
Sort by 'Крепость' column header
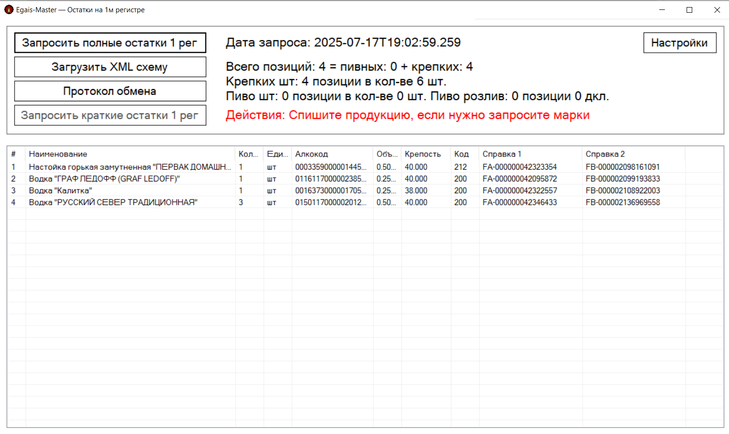423,154
